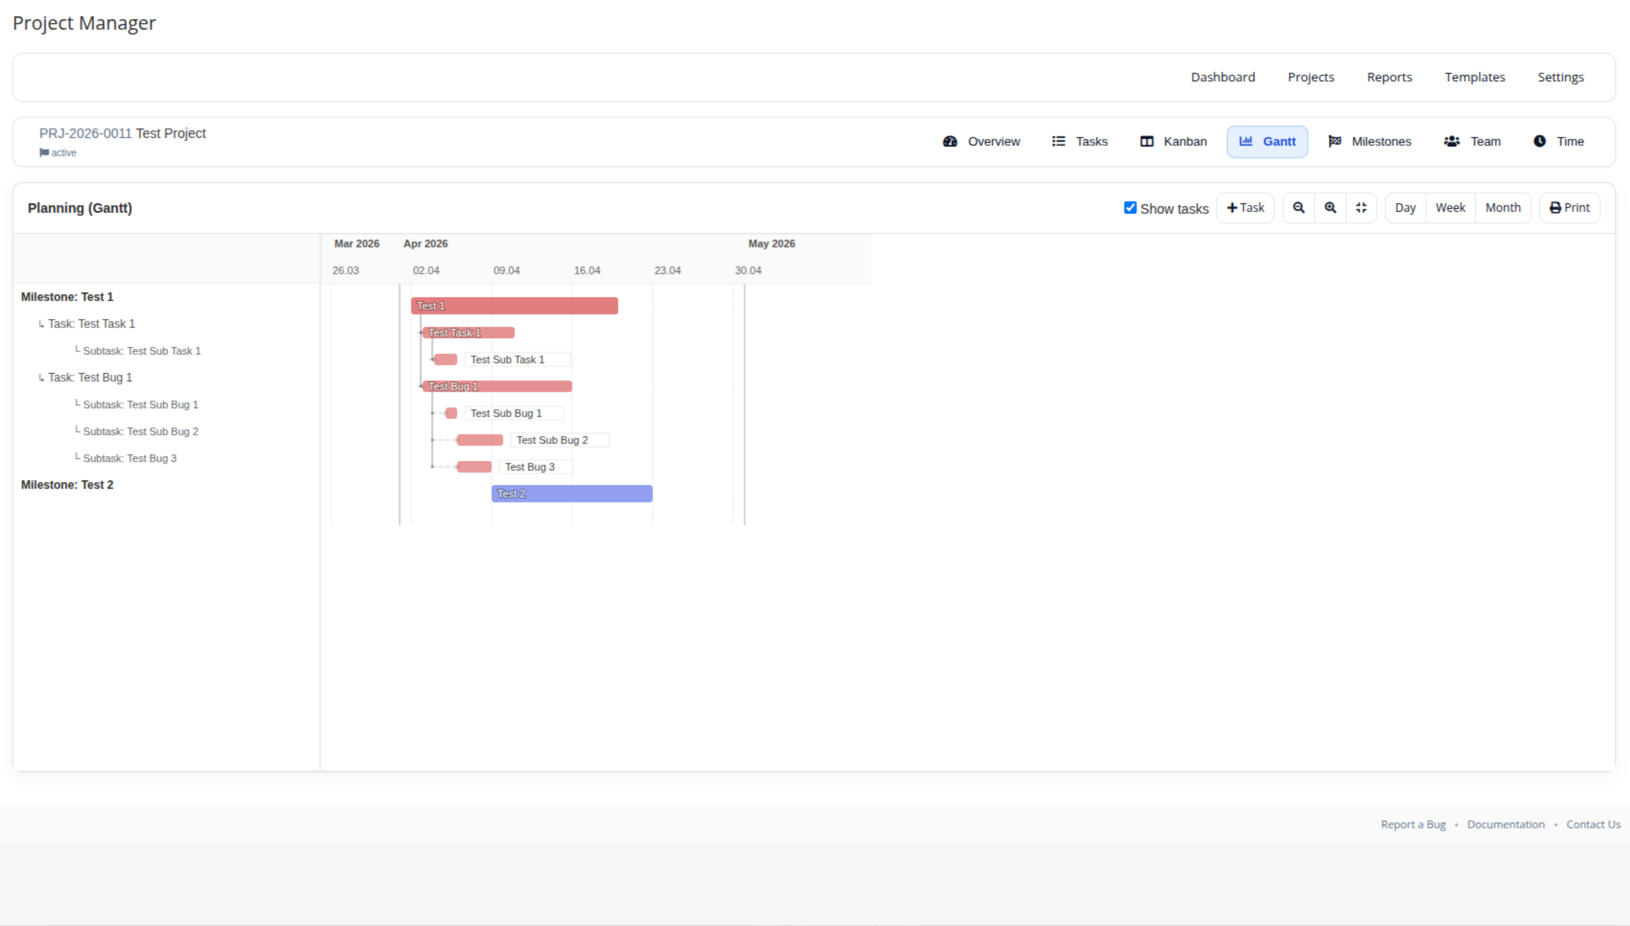Viewport: 1630px width, 926px height.
Task: Click the blue Test 2 milestone bar
Action: pyautogui.click(x=571, y=493)
